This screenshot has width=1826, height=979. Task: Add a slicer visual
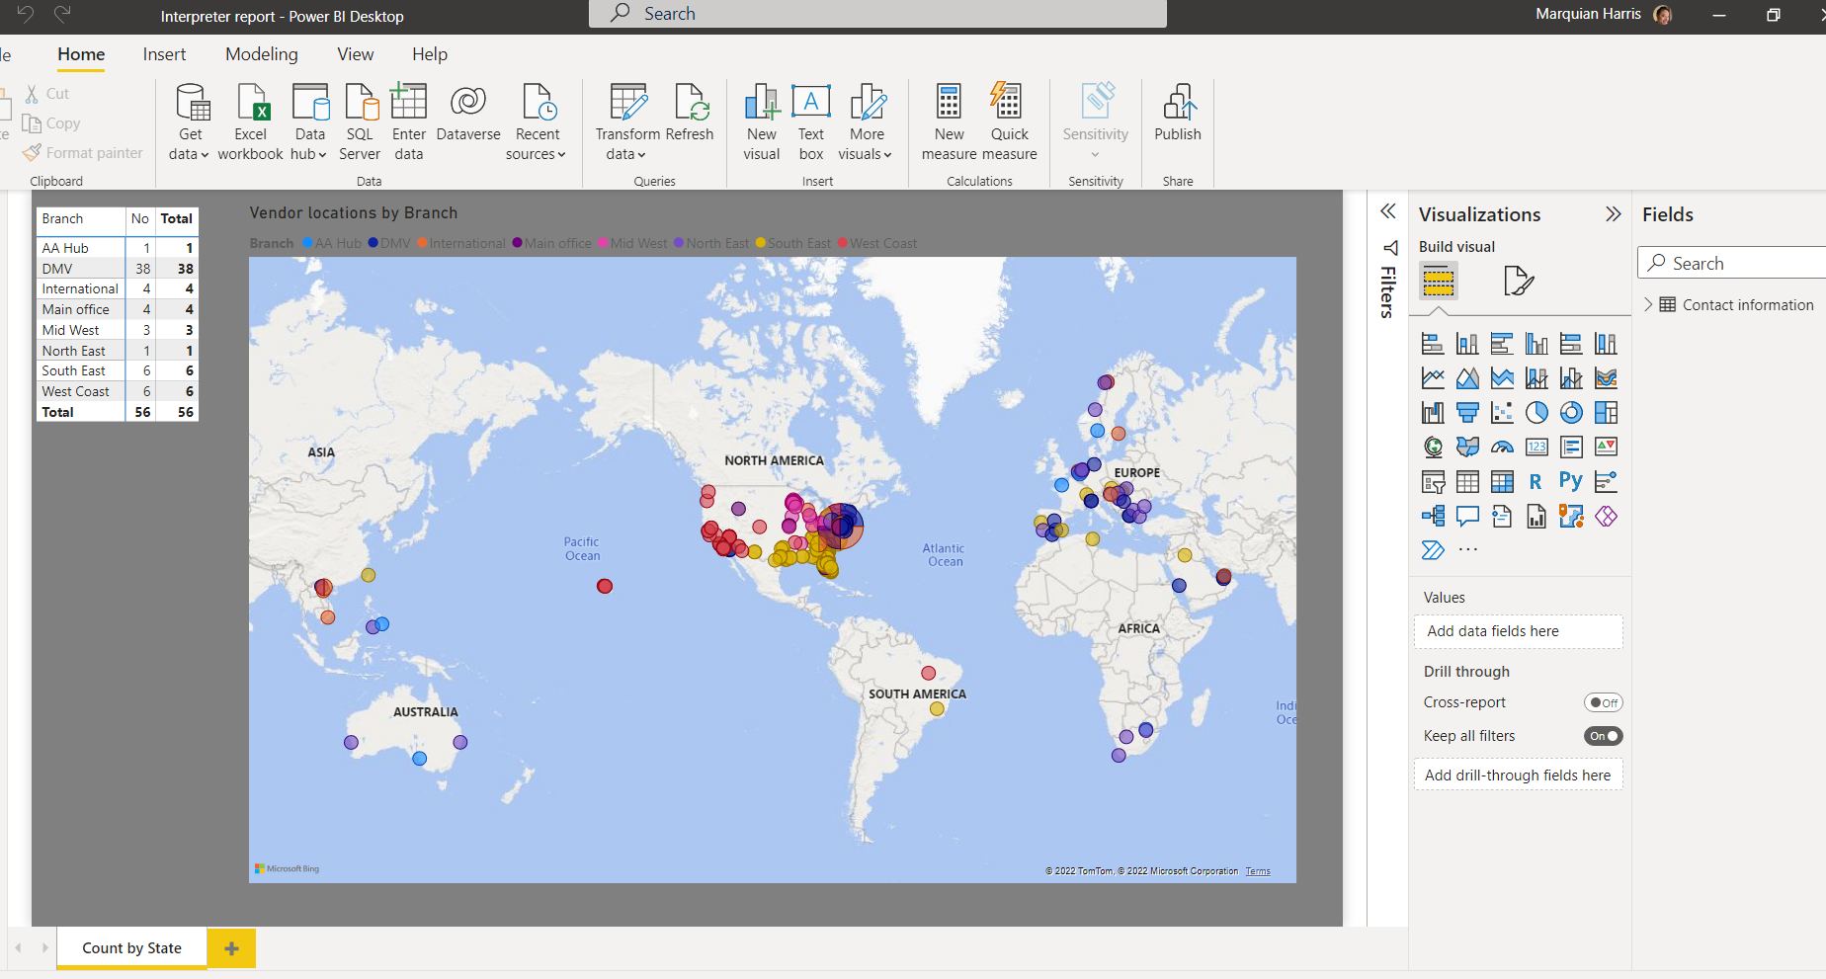(1433, 482)
